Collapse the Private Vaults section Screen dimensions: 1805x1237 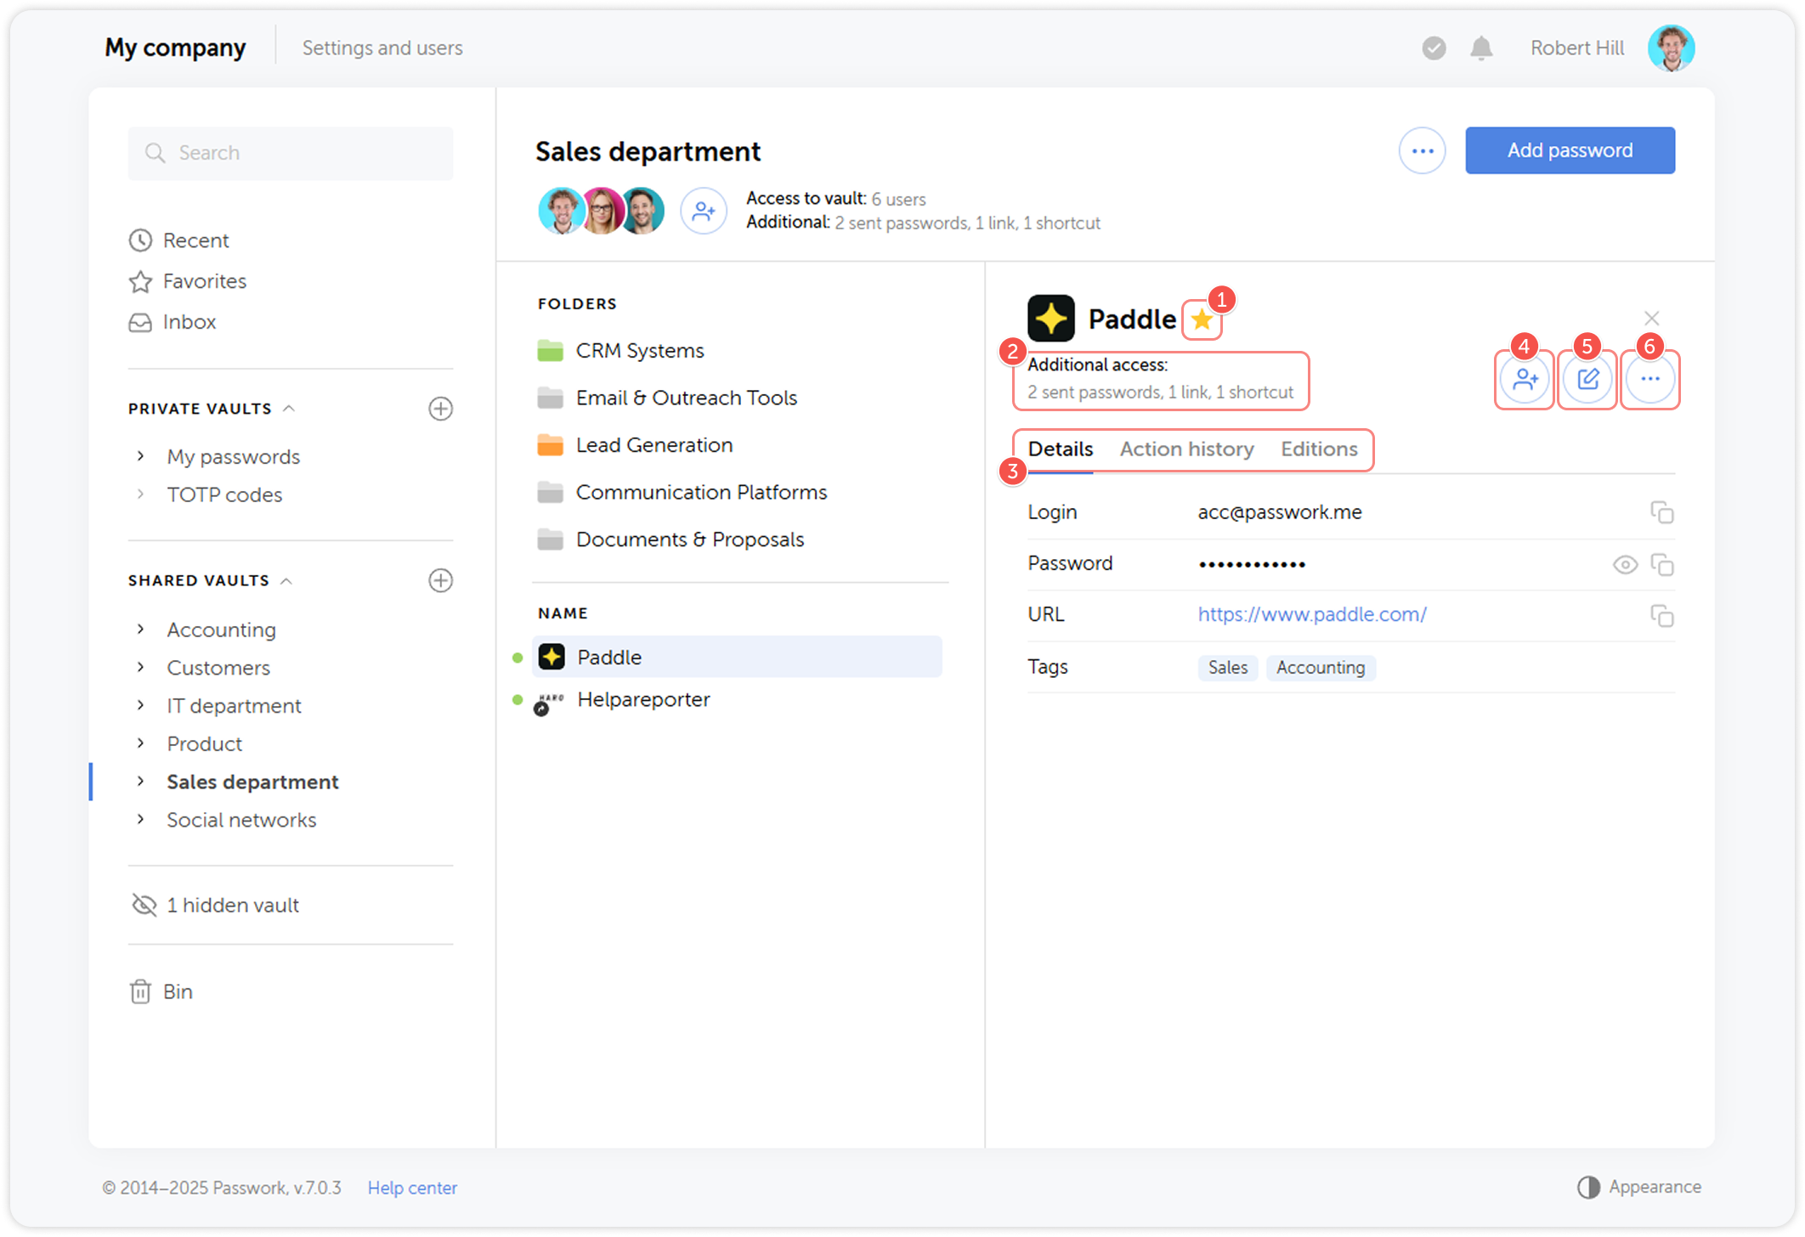click(291, 408)
